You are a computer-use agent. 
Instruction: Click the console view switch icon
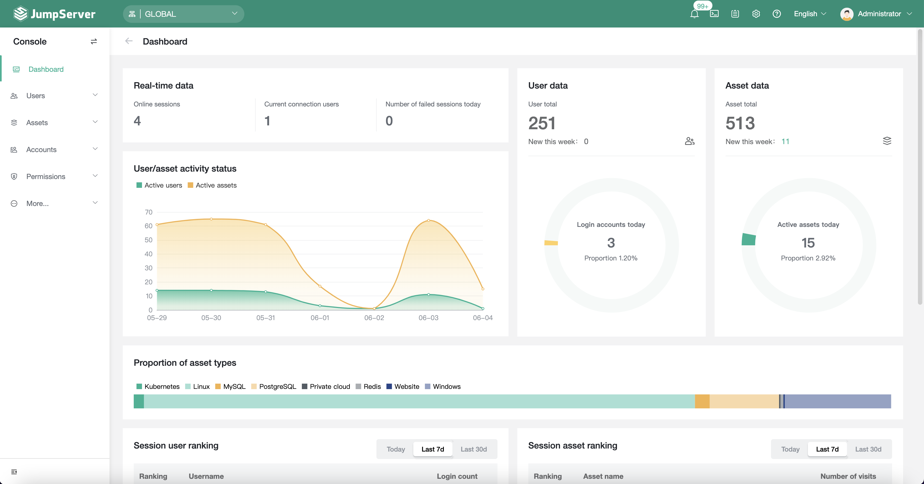tap(94, 42)
